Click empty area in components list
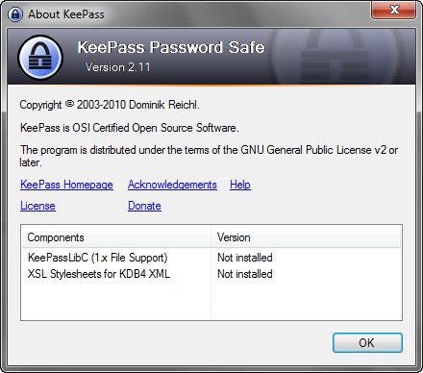423x373 pixels. coord(211,301)
